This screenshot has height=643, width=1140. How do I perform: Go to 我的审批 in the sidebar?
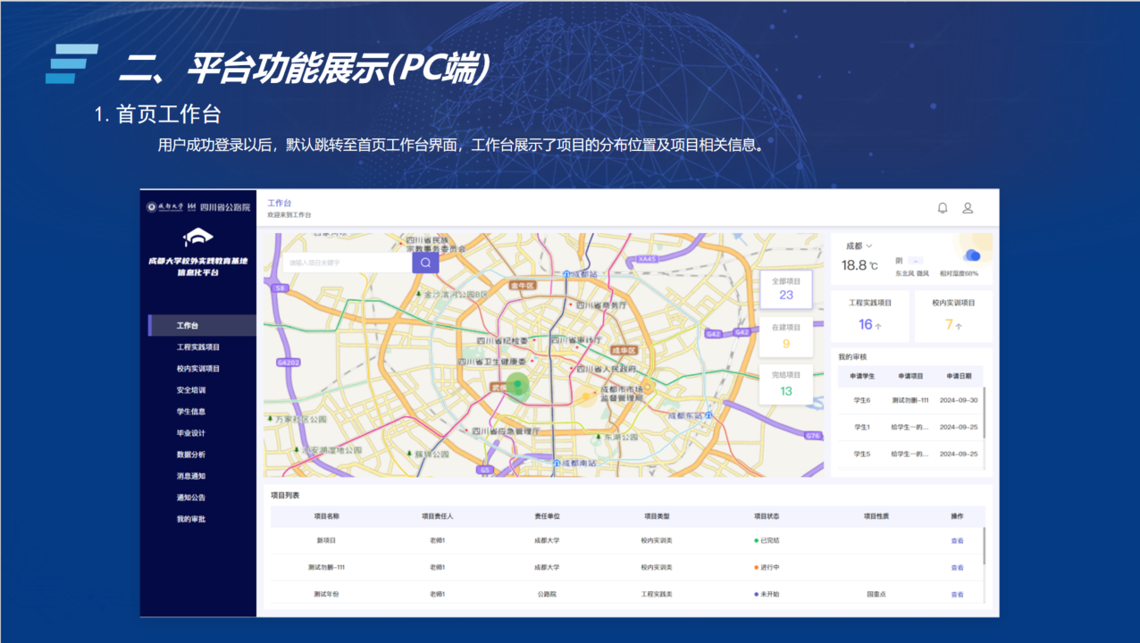(191, 519)
